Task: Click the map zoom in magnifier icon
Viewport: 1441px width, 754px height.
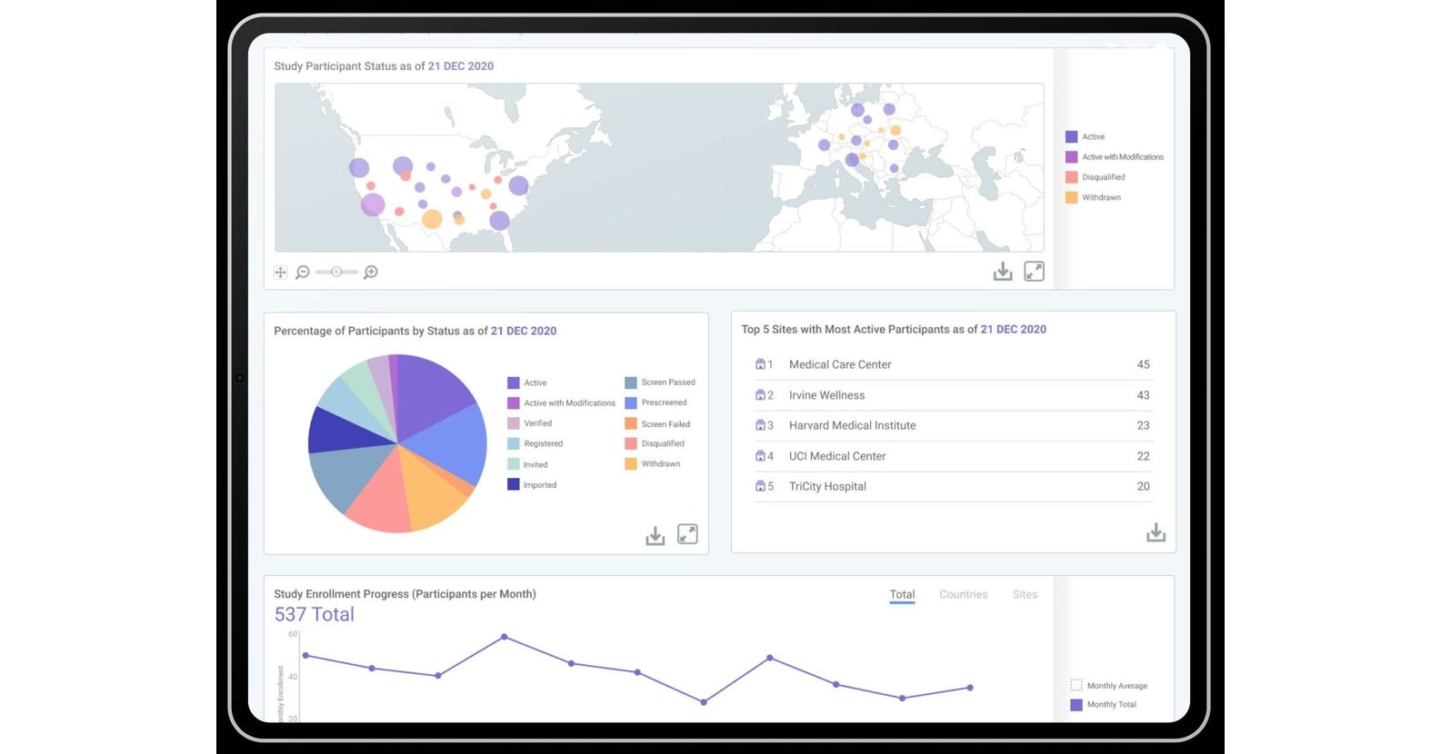Action: click(371, 273)
